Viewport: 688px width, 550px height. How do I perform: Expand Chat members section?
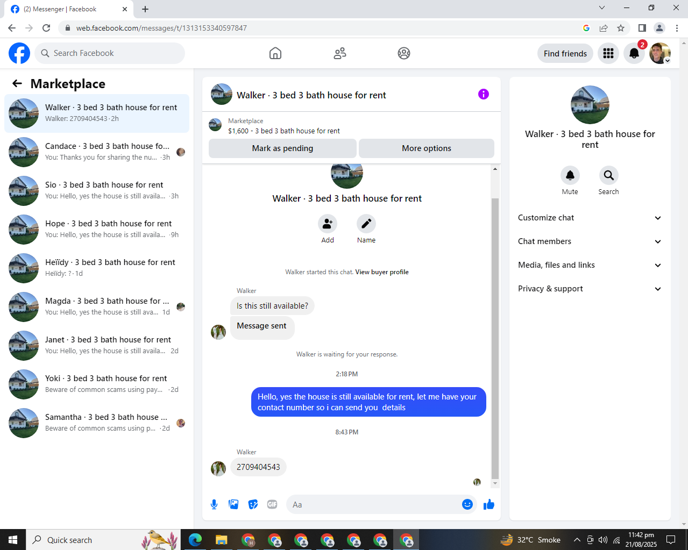590,241
